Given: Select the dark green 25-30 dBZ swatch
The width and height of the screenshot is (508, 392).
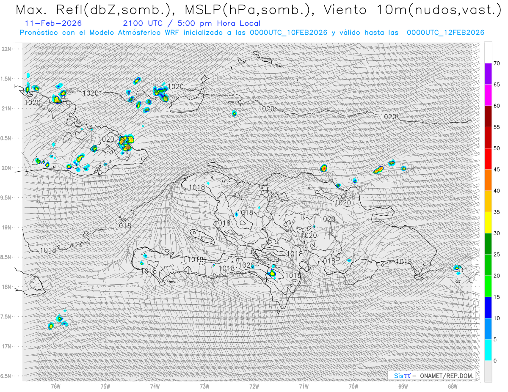Looking at the screenshot, I should 488,244.
